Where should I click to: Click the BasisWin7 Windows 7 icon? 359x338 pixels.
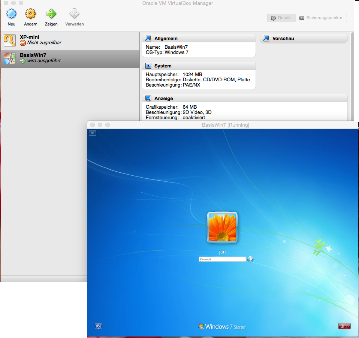click(10, 58)
